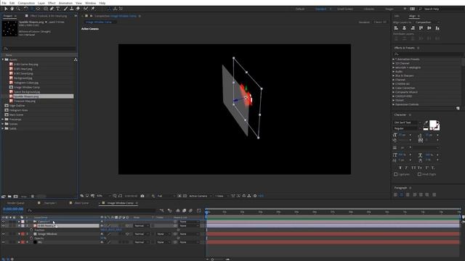
Task: Select the Roto Brush tool
Action: click(86, 9)
